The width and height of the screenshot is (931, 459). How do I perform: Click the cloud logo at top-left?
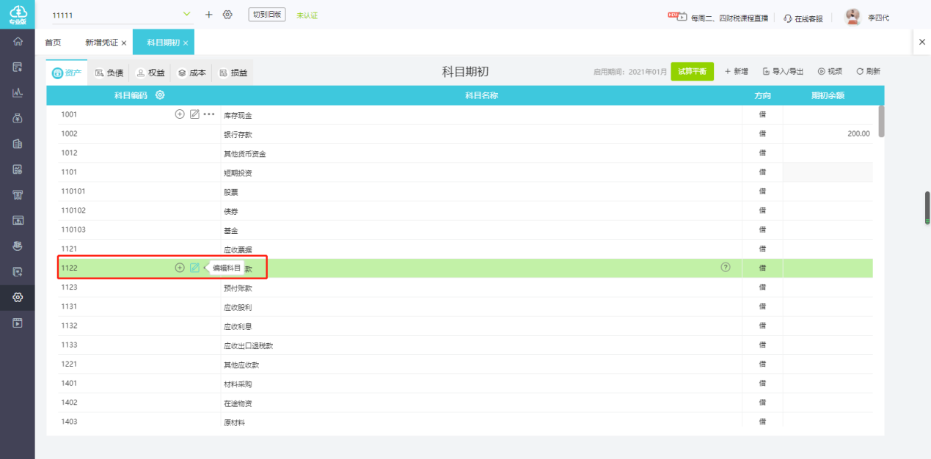pos(18,14)
